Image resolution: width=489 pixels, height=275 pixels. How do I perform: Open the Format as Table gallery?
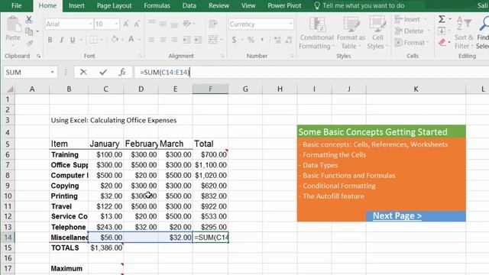tap(351, 34)
